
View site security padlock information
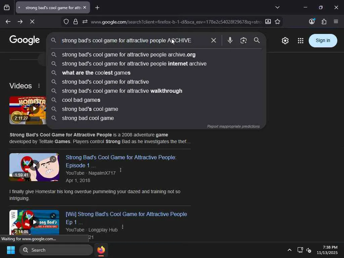tap(76, 21)
